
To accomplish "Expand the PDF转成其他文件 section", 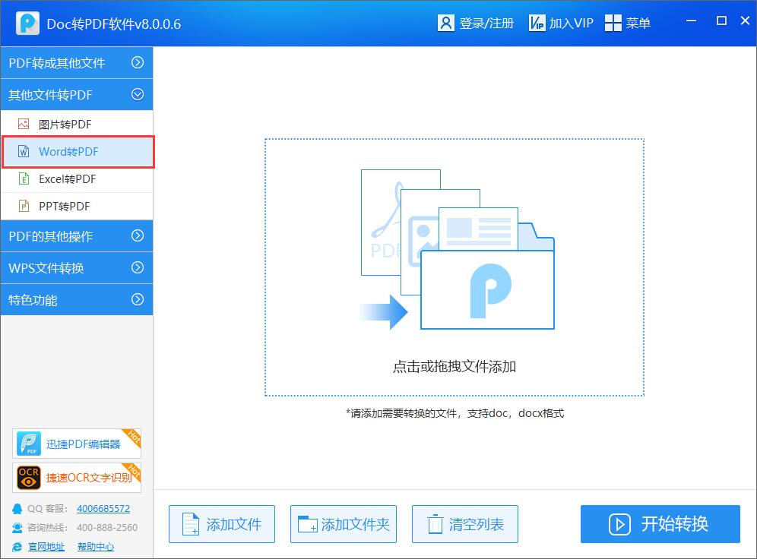I will point(76,62).
